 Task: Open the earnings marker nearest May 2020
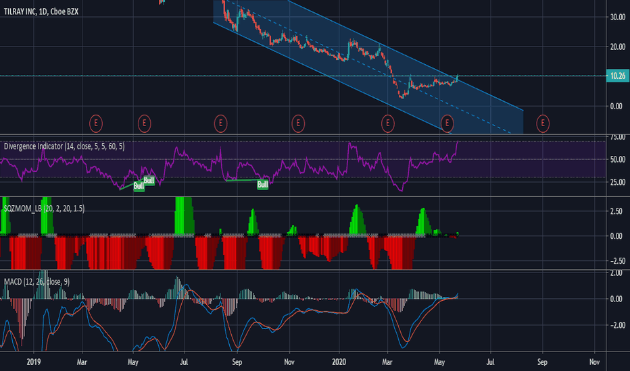coord(447,123)
